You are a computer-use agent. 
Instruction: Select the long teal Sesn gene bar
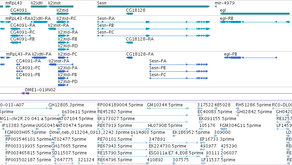click(154, 7)
